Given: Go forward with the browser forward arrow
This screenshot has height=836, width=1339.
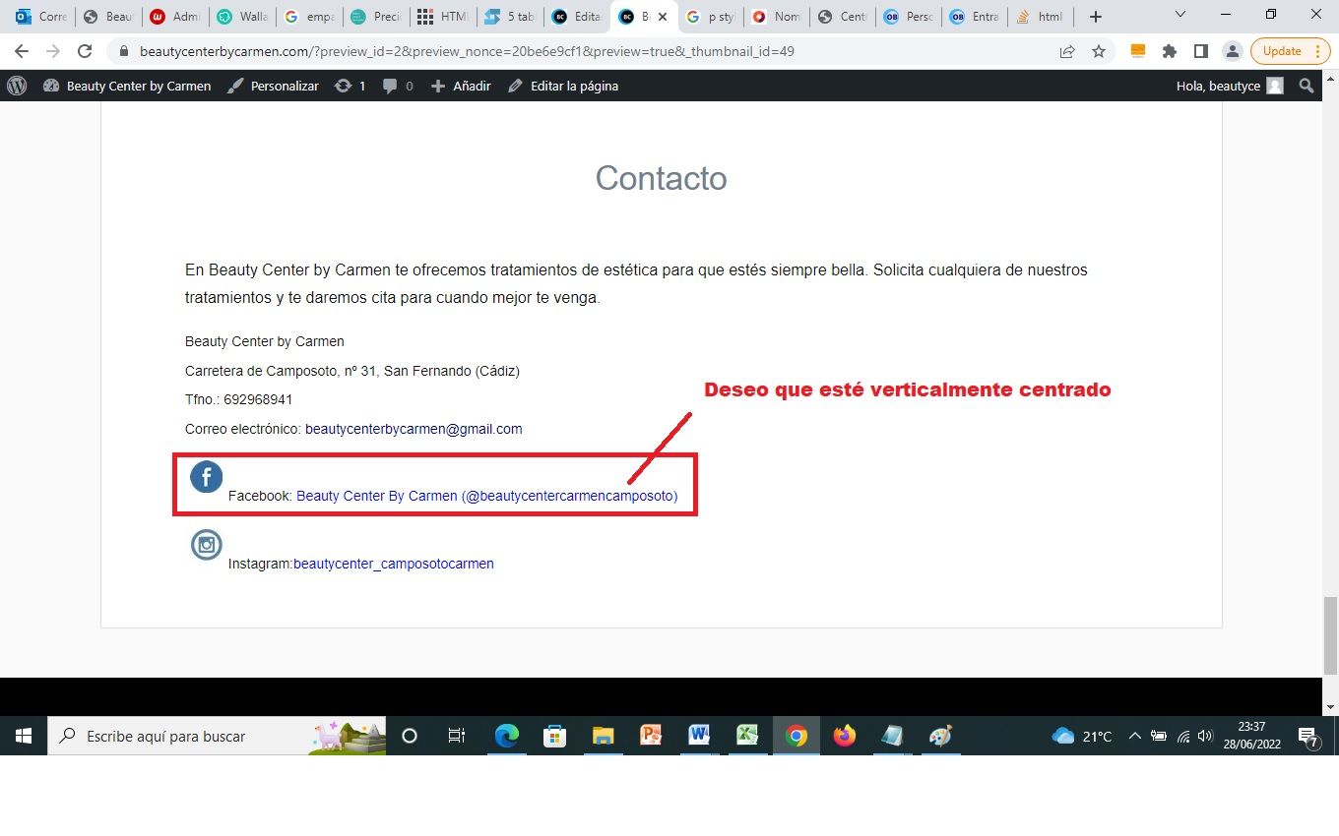Looking at the screenshot, I should (53, 51).
